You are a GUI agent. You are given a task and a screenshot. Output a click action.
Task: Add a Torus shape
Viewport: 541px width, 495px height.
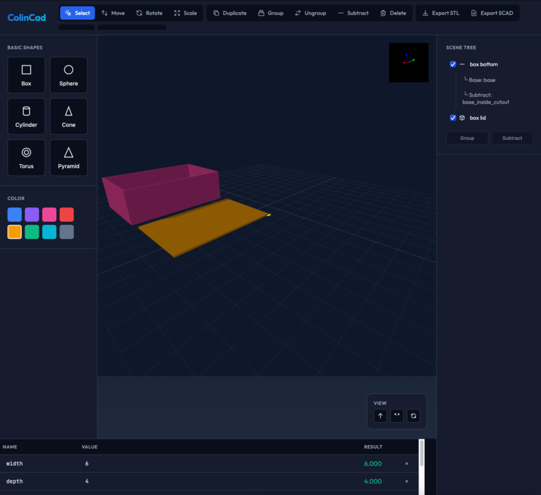point(26,157)
